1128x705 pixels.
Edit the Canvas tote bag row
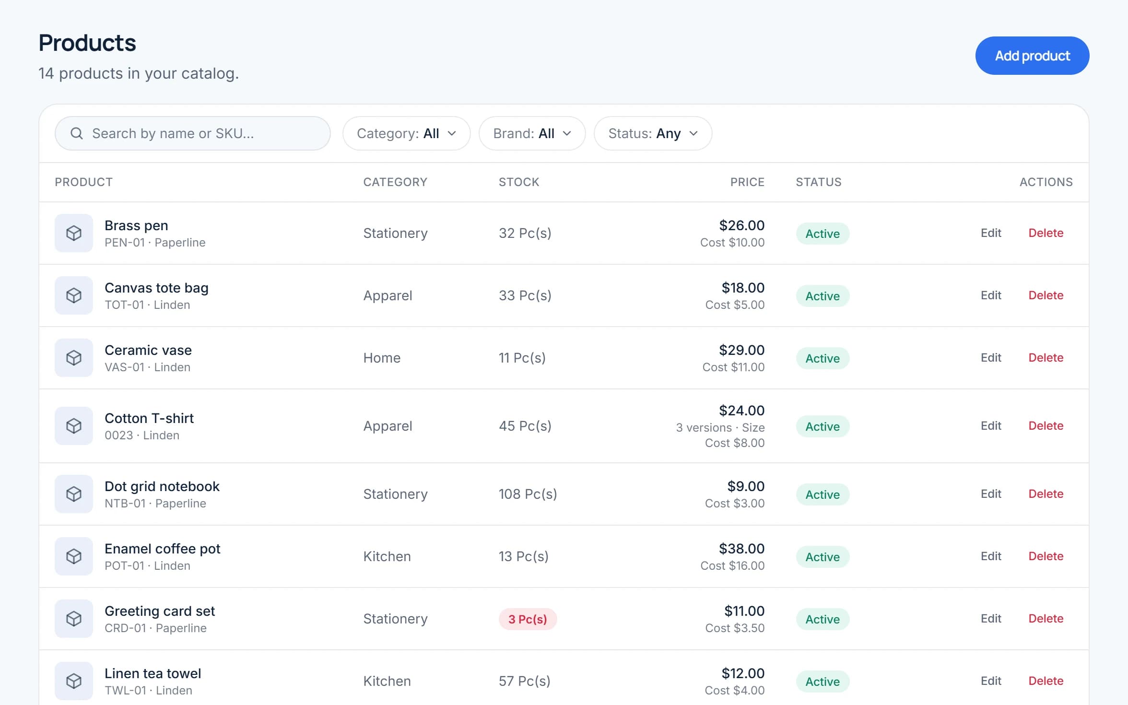click(991, 295)
